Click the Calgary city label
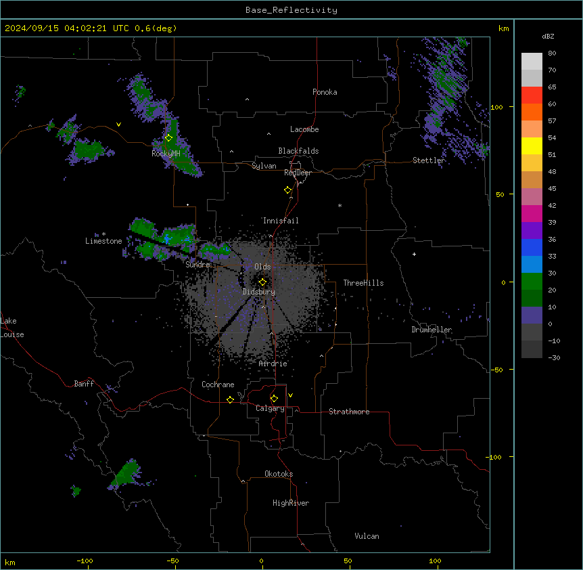 pyautogui.click(x=270, y=408)
